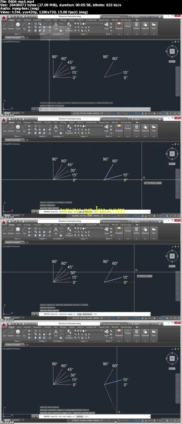The width and height of the screenshot is (182, 424).
Task: Select the highlighted 15° line in the 00:03:33 frame
Action: 113,280
